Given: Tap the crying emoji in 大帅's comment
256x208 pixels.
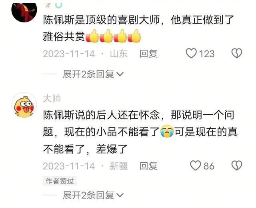Looking at the screenshot, I should click(167, 131).
